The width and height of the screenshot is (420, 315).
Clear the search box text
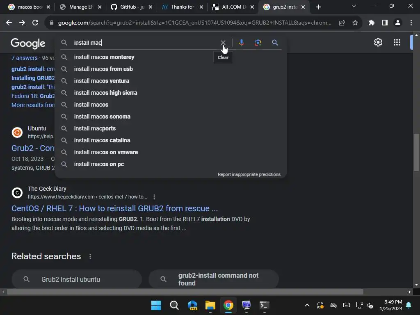pos(223,43)
